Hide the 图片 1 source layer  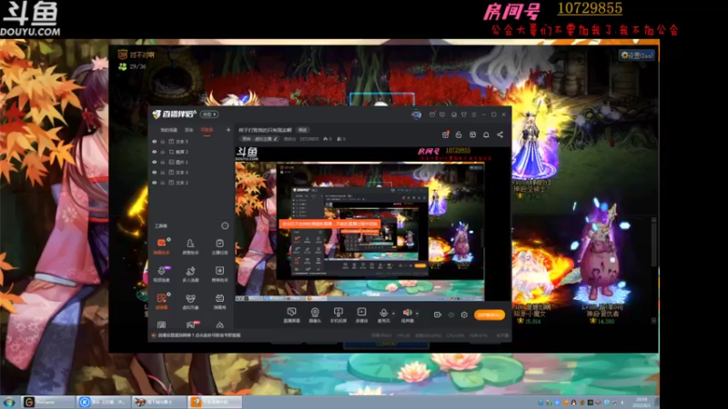(155, 162)
